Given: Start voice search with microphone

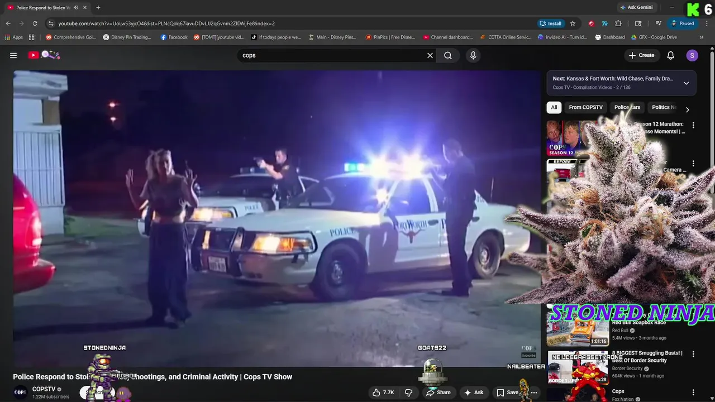Looking at the screenshot, I should click(x=473, y=55).
